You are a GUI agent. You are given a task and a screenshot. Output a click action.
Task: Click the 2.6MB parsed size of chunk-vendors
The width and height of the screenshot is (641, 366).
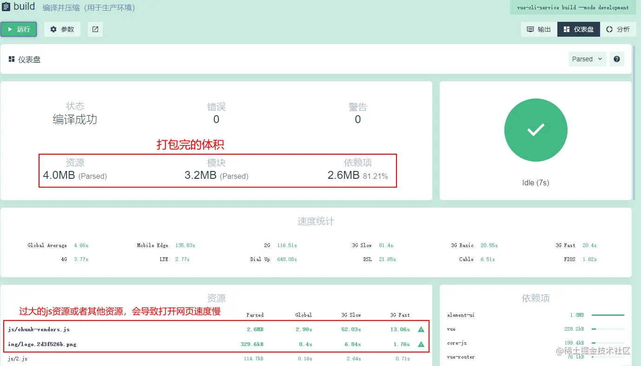coord(255,329)
